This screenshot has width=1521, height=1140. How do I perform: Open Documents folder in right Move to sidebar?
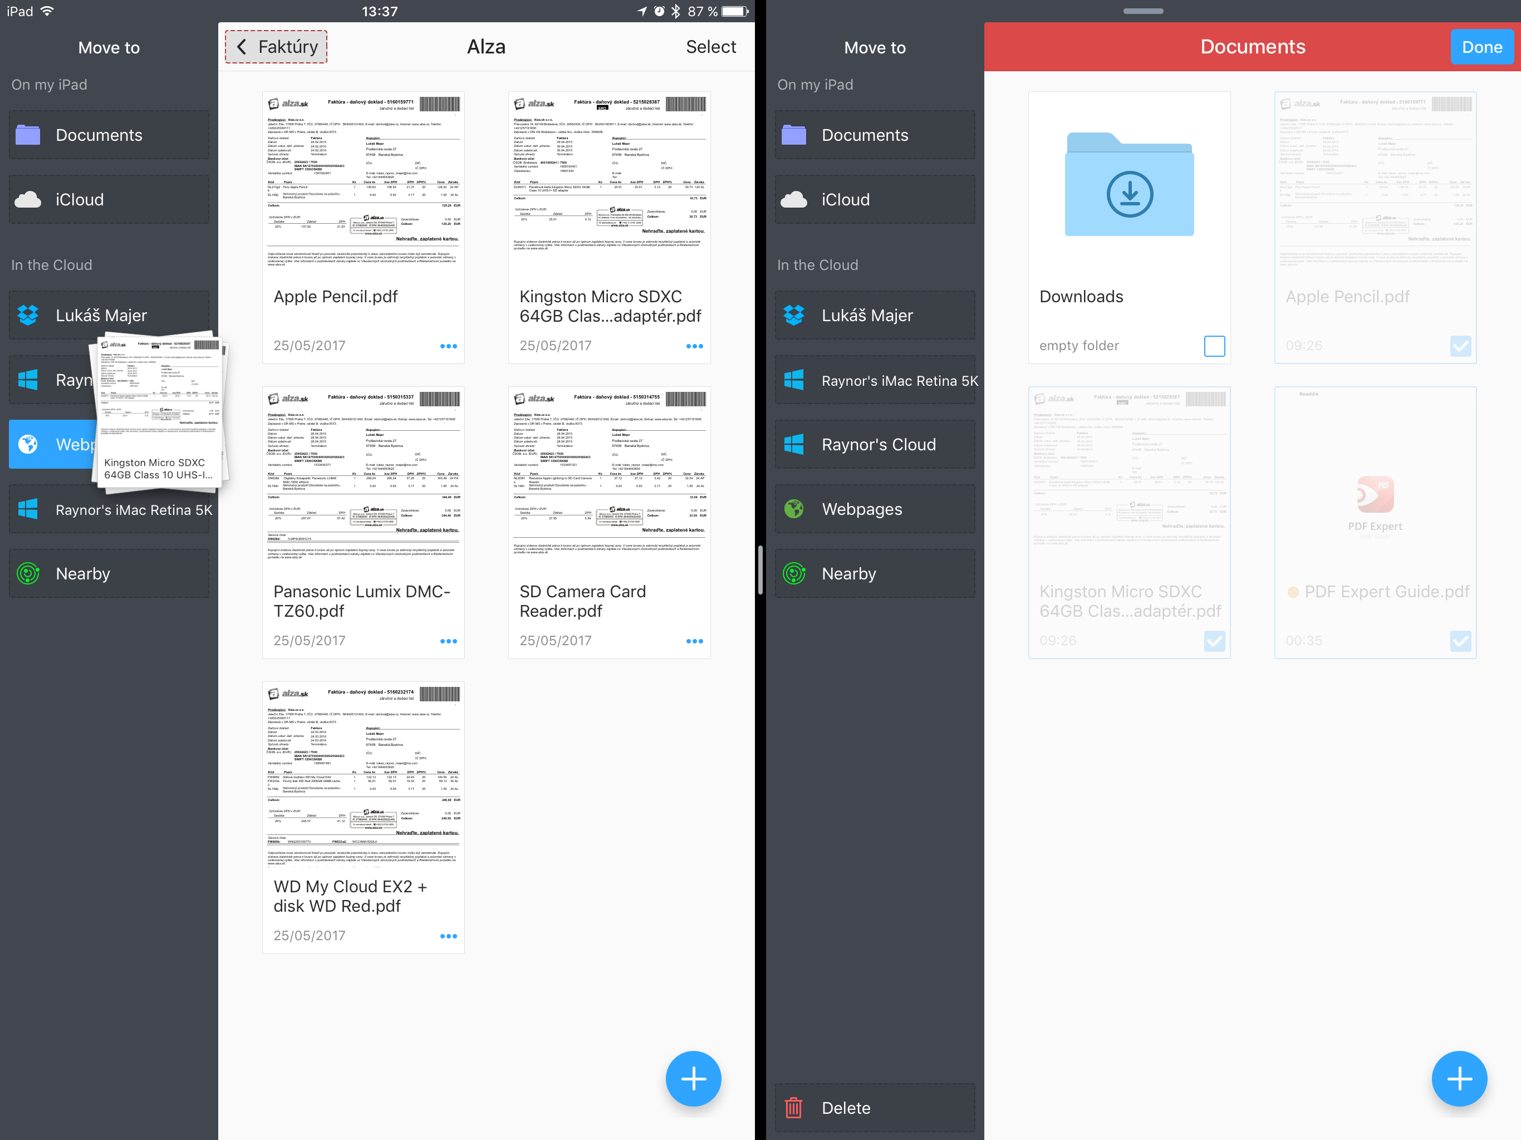(875, 135)
